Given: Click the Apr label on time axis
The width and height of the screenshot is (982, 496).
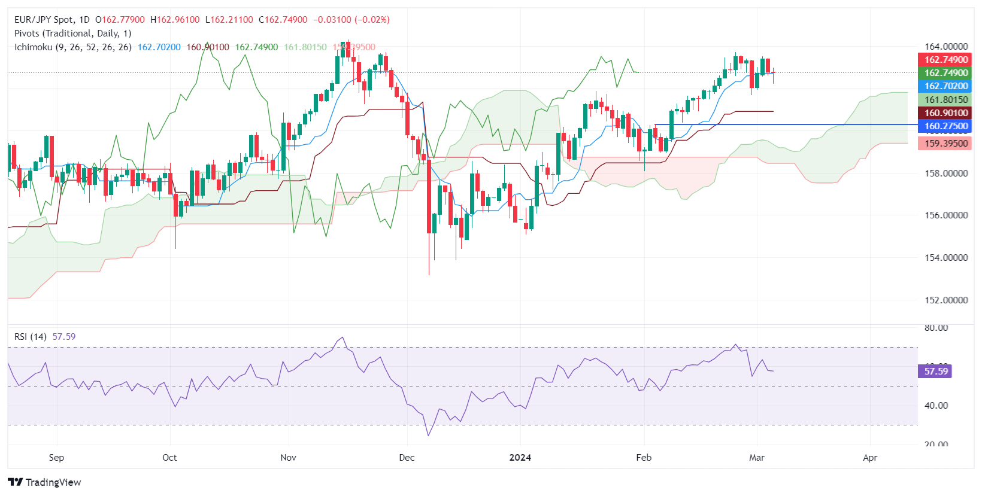Looking at the screenshot, I should (870, 458).
